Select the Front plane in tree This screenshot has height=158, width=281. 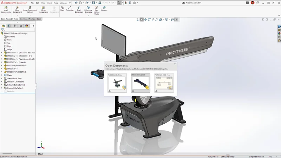click(x=9, y=40)
